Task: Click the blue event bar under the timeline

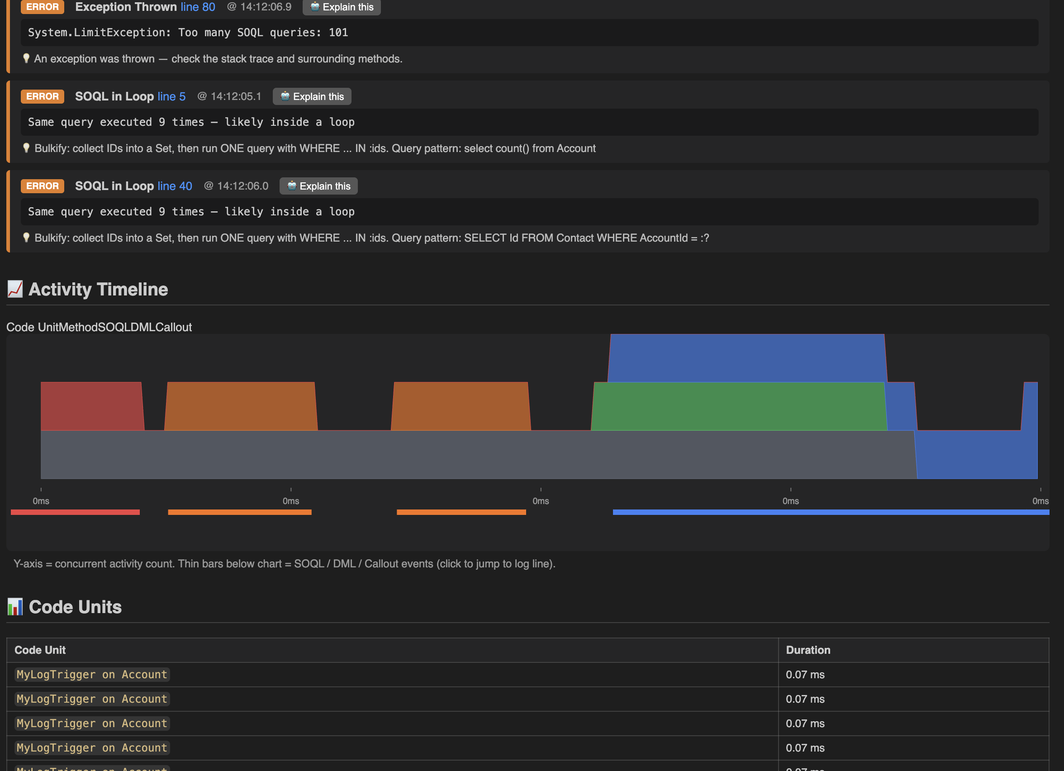Action: [x=831, y=512]
